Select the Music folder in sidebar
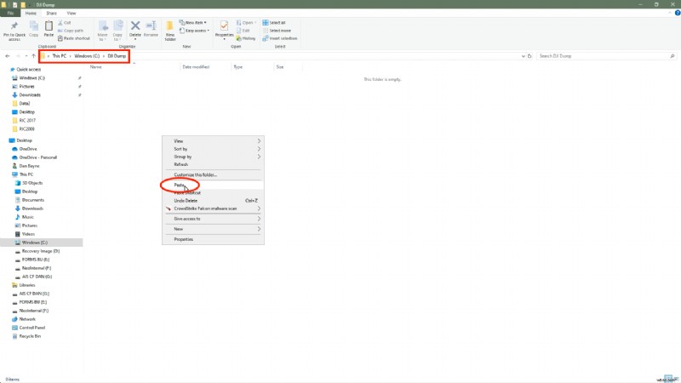 click(x=28, y=217)
